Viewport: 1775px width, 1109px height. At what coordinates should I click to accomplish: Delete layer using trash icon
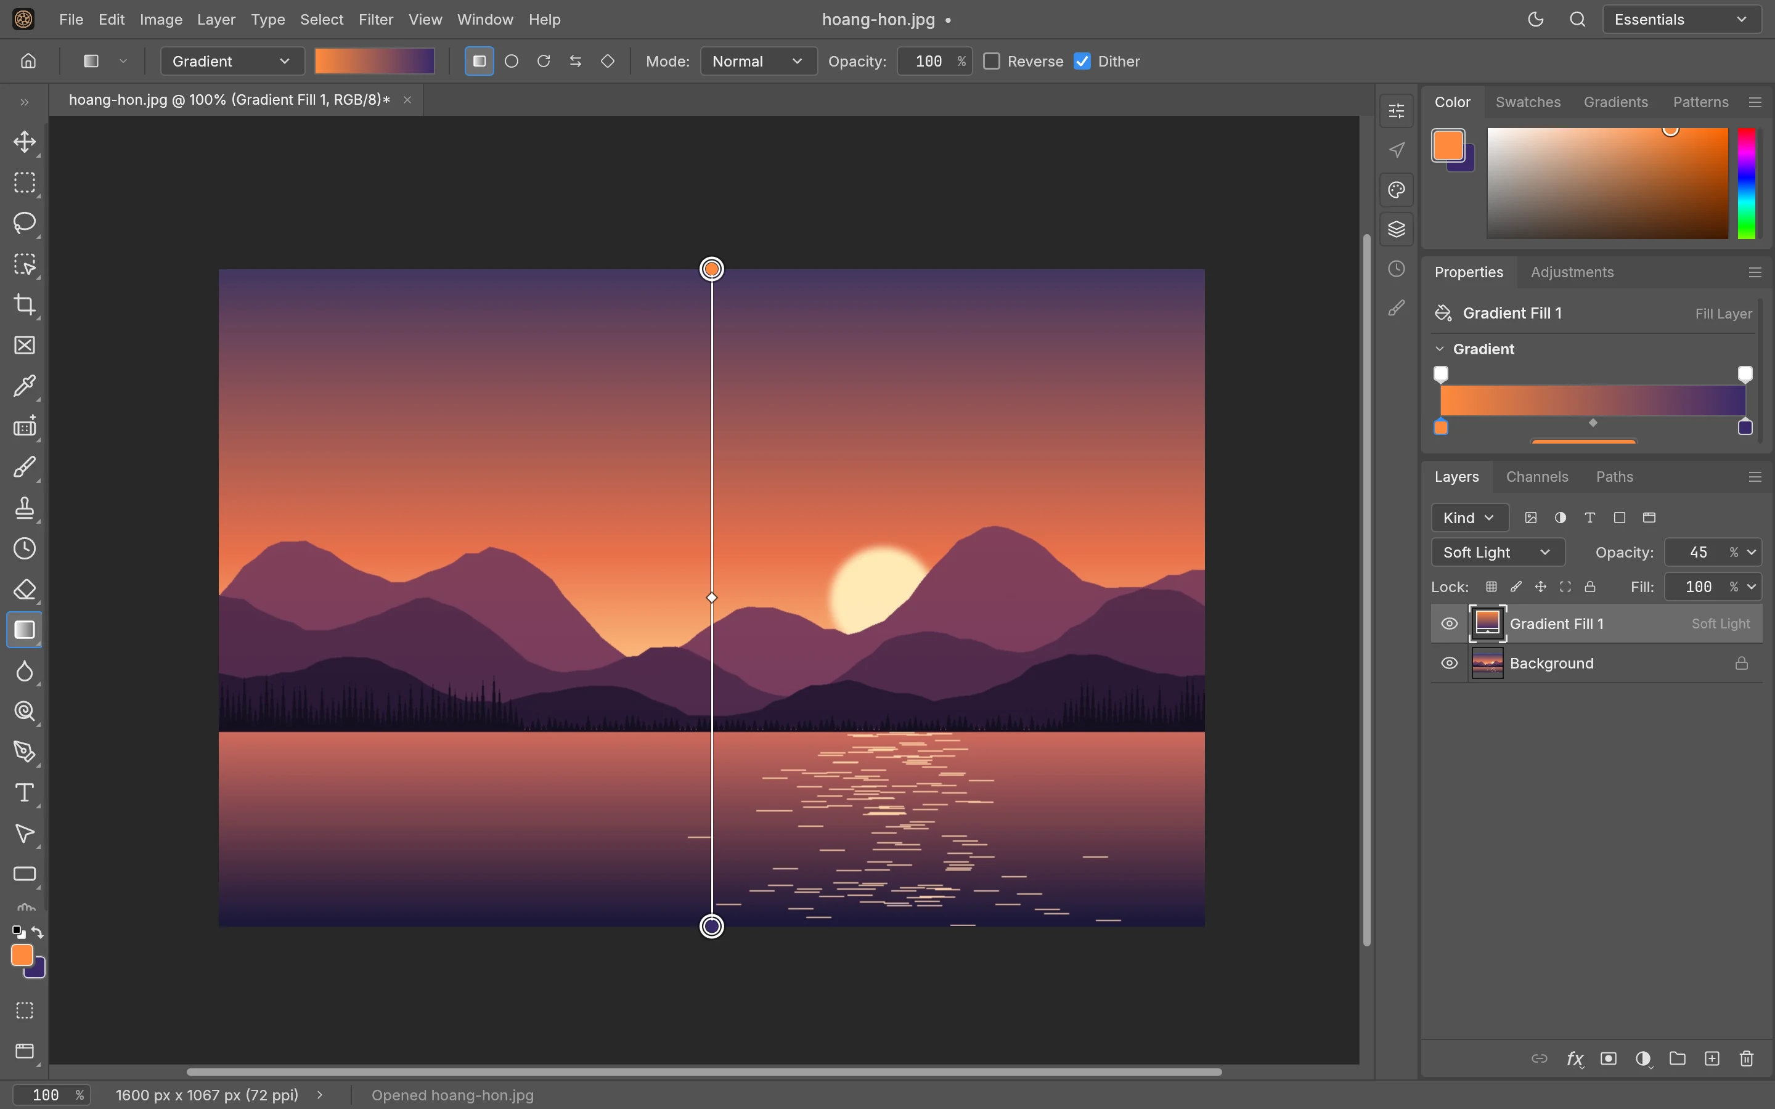pyautogui.click(x=1747, y=1058)
